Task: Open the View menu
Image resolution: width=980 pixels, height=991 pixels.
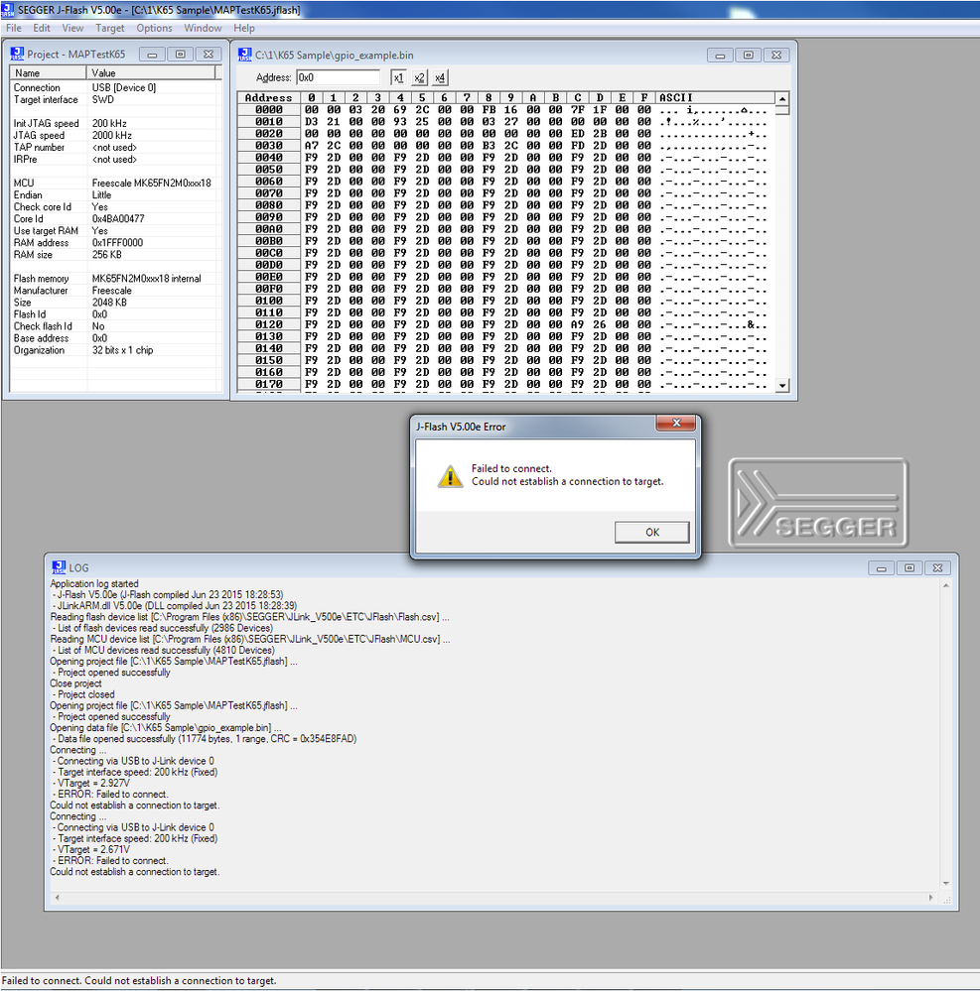Action: [x=72, y=28]
